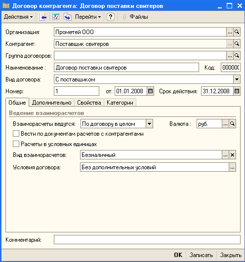
Task: Open the Действия menu
Action: click(18, 17)
